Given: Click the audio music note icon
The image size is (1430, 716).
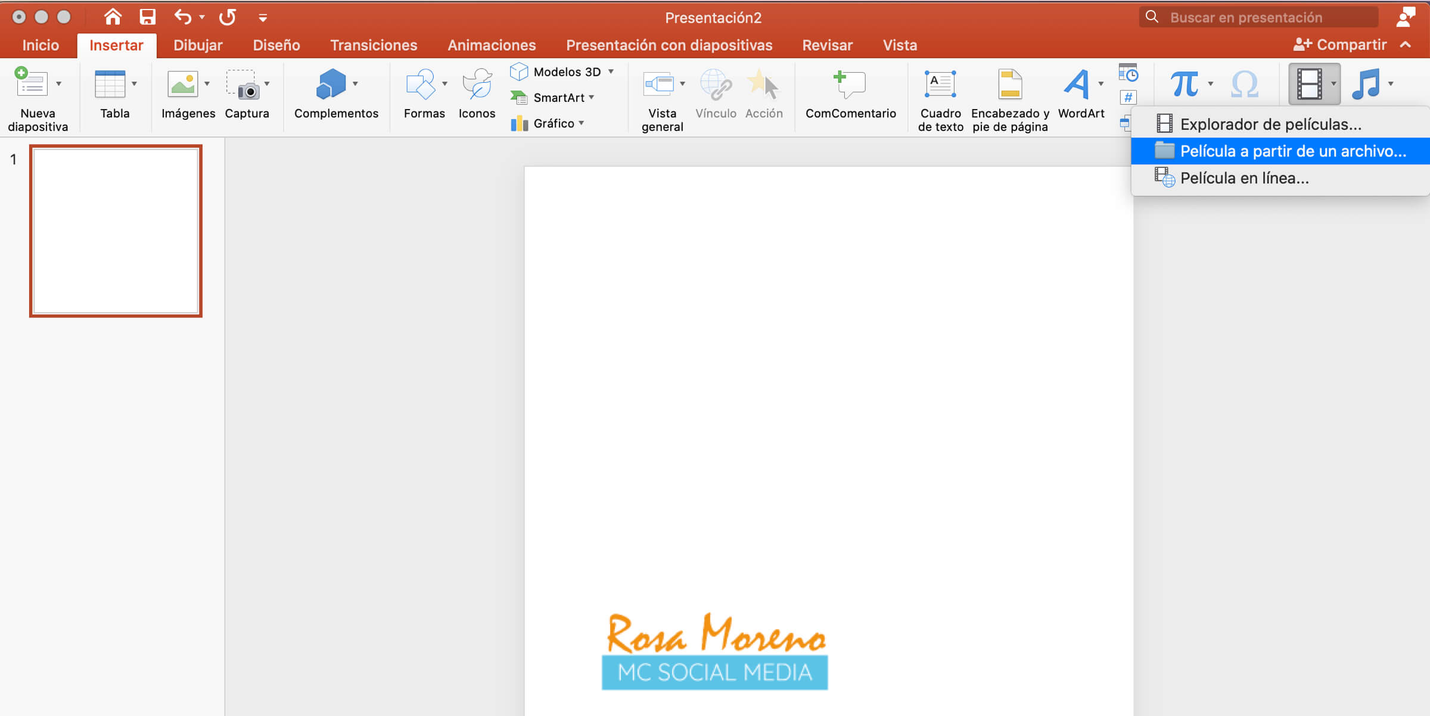Looking at the screenshot, I should coord(1367,84).
